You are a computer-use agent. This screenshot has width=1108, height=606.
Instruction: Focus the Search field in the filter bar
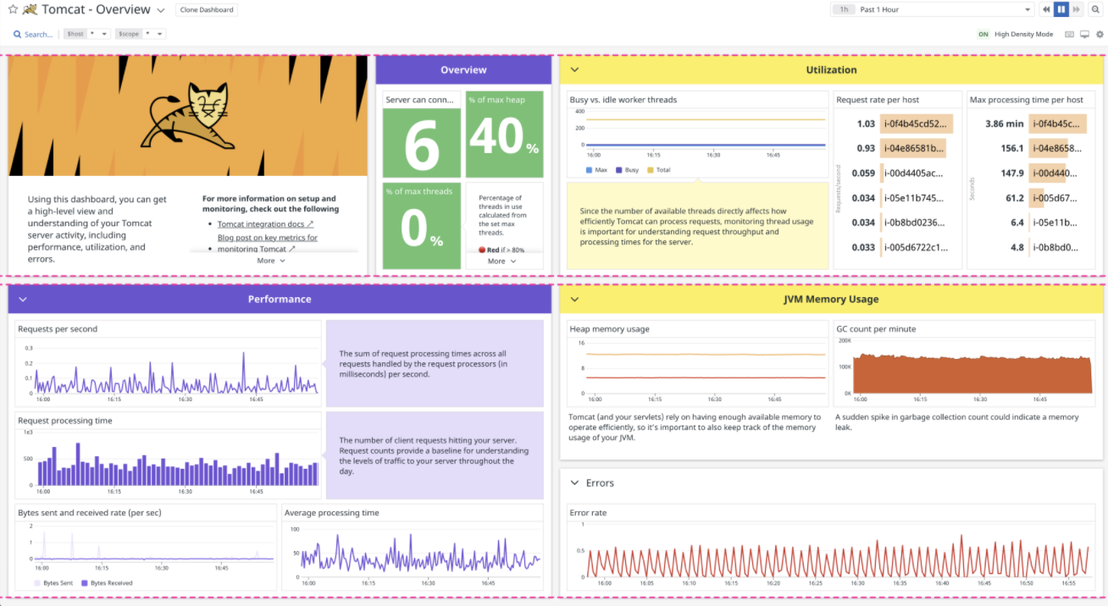click(38, 35)
